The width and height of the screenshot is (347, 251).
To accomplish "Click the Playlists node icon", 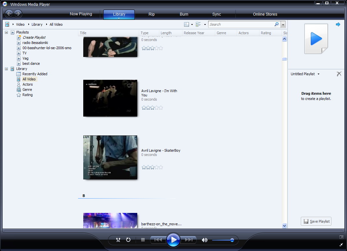I will tap(13, 32).
